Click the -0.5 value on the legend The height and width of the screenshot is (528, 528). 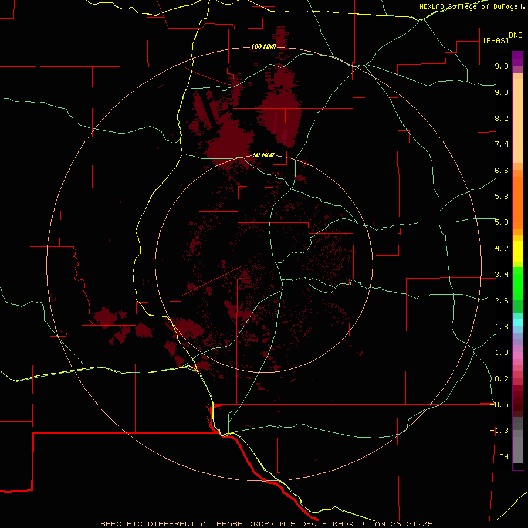[x=500, y=405]
